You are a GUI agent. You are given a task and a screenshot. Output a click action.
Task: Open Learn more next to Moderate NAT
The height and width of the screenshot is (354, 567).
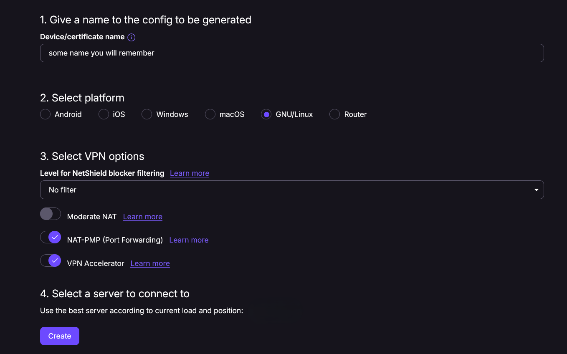[x=143, y=217]
